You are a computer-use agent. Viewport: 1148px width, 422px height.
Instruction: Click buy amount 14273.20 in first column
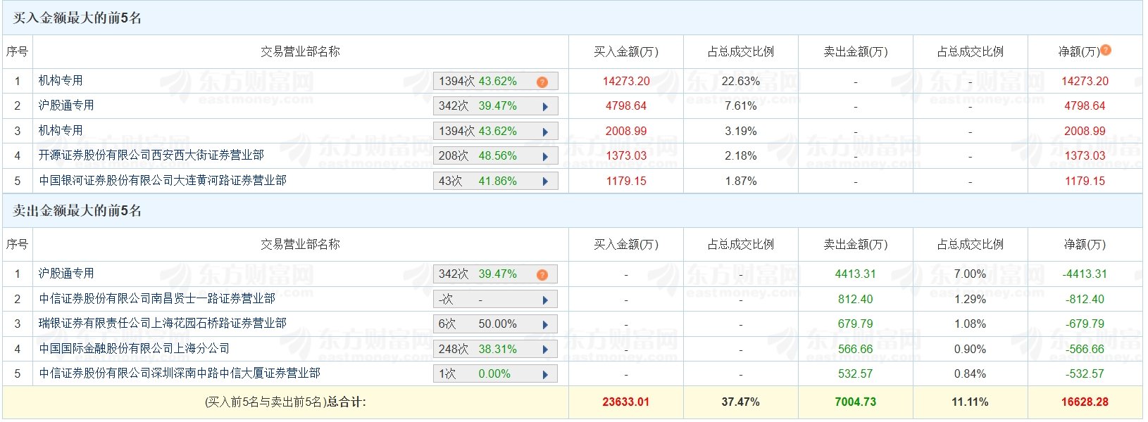pyautogui.click(x=626, y=81)
